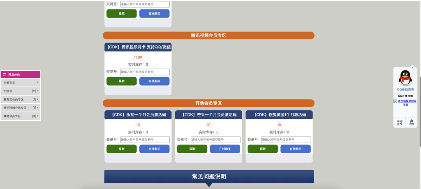This screenshot has height=189, width=421.
Task: Focus 交易号 field on 芒果 card
Action: click(x=215, y=140)
